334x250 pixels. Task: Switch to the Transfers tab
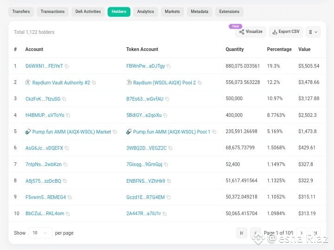pos(21,12)
